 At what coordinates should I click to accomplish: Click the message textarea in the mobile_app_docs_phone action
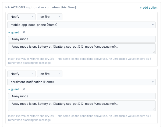82,49
